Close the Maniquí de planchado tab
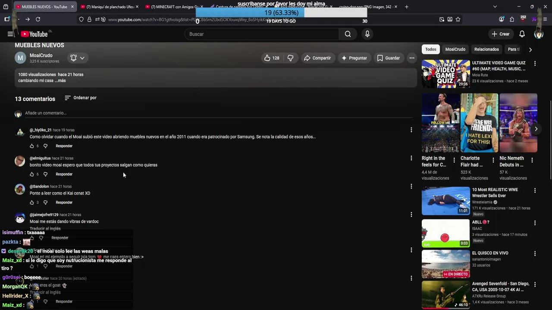552x310 pixels. (x=137, y=7)
